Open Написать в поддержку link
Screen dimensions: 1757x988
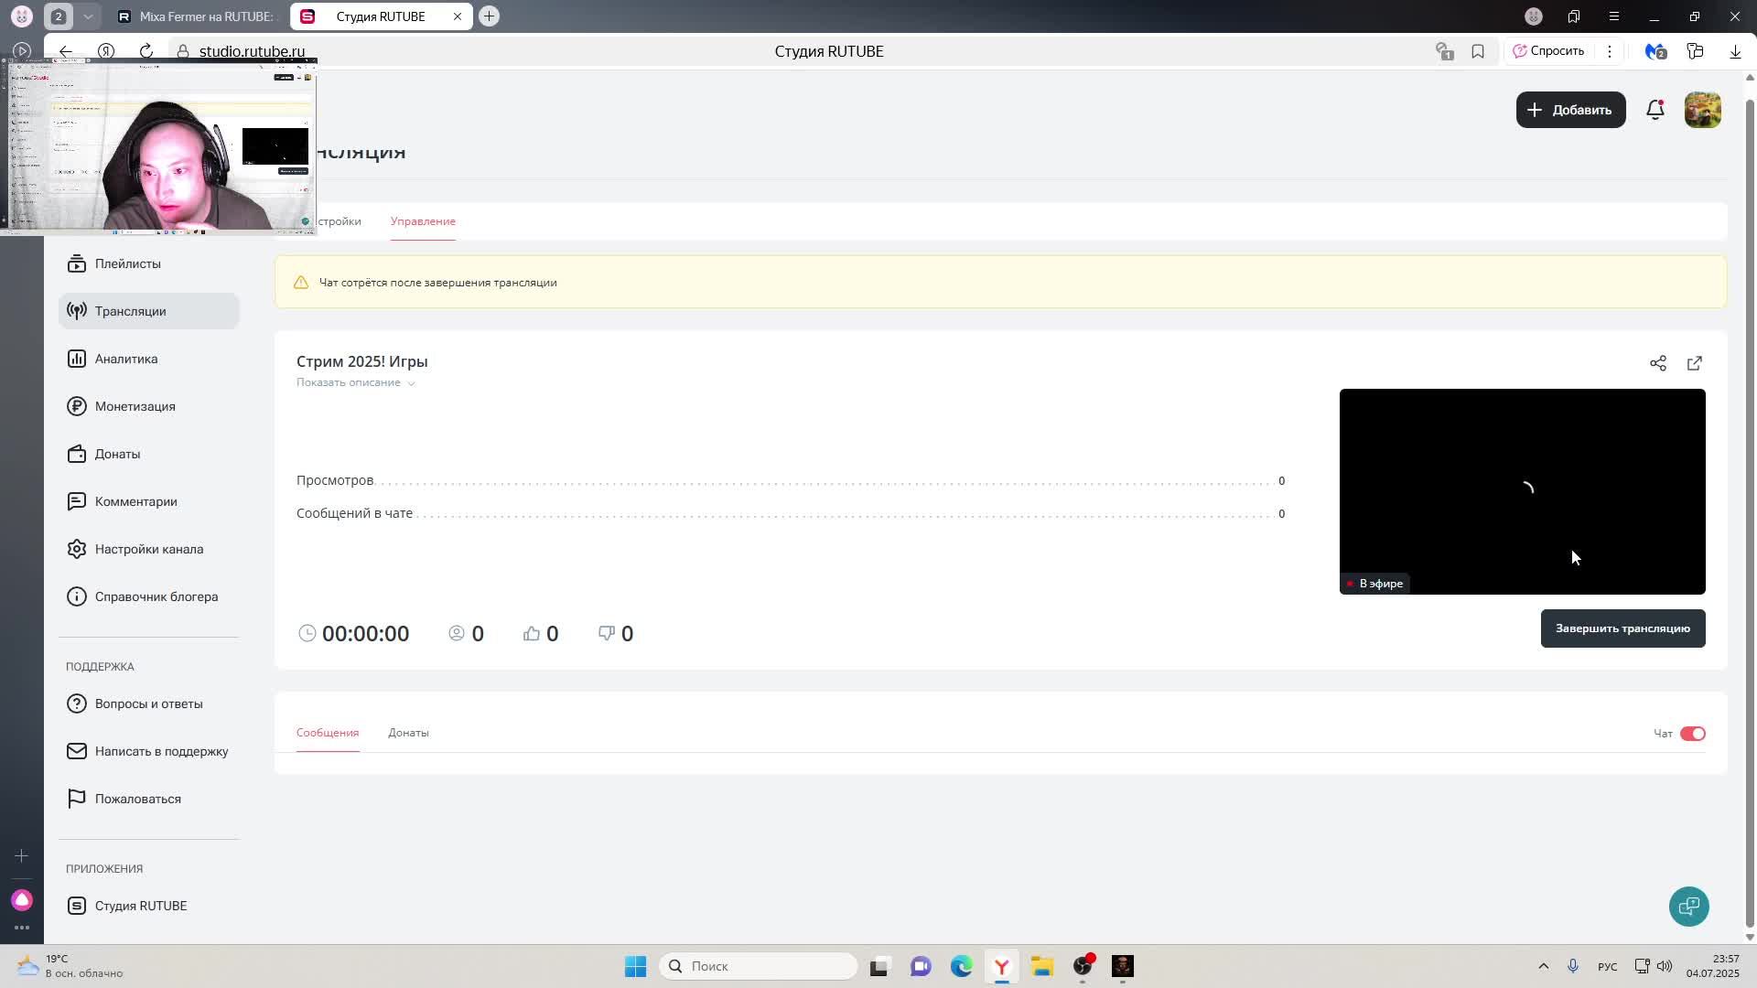coord(161,751)
